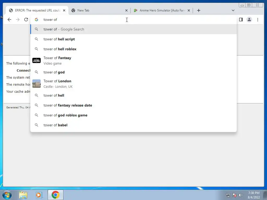
Task: Open the side panel icon in the toolbar
Action: tap(241, 20)
